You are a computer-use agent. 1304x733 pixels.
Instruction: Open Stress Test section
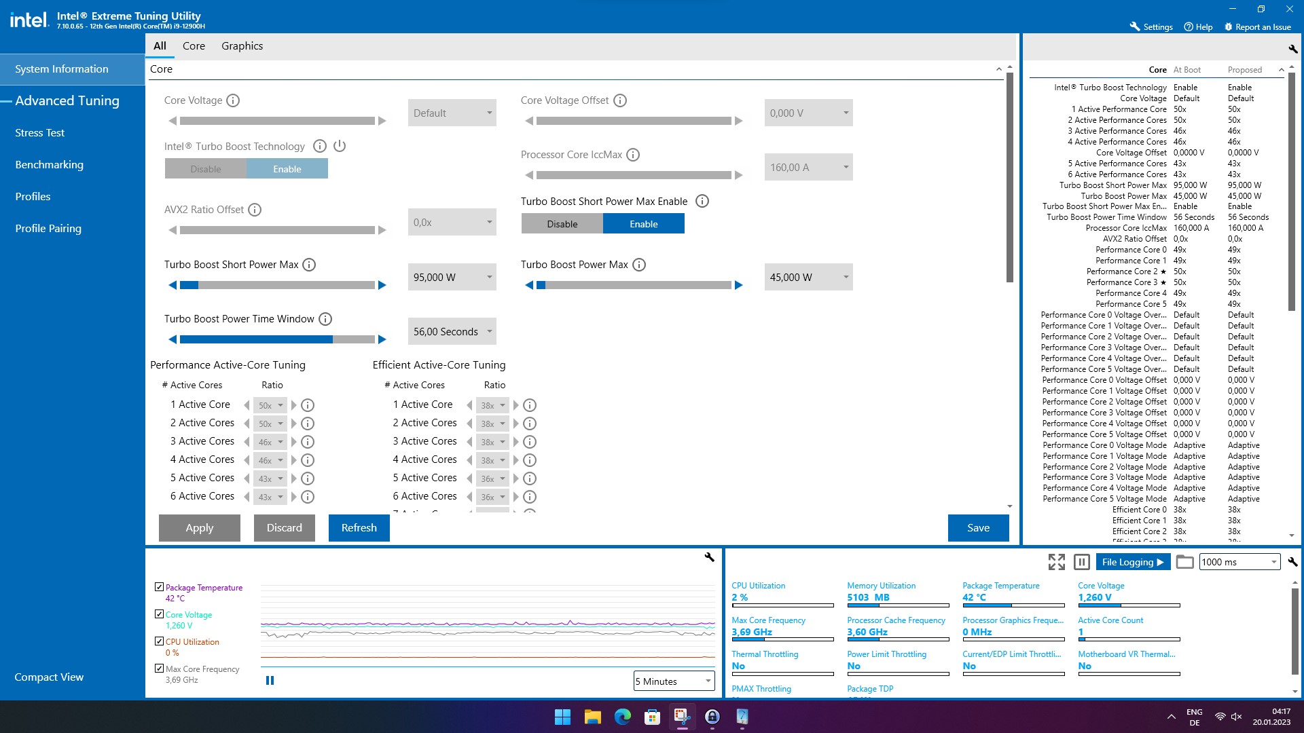pyautogui.click(x=39, y=133)
